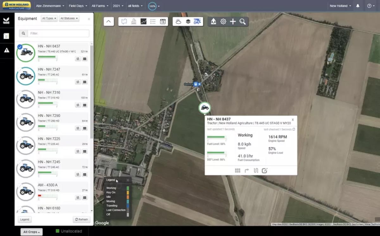This screenshot has height=236, width=380.
Task: Close the Legend popup
Action: click(x=128, y=180)
